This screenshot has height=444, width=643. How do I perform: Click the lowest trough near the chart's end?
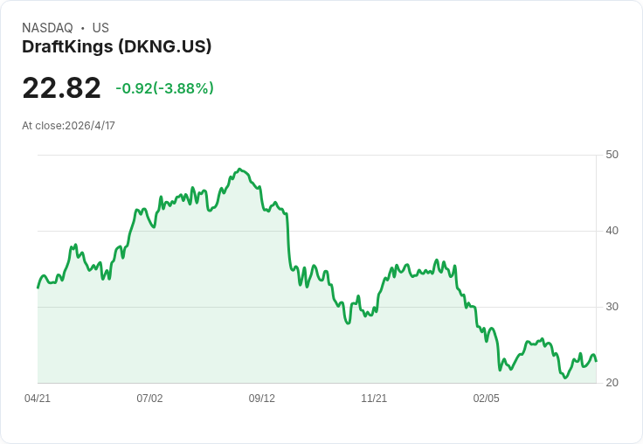565,378
